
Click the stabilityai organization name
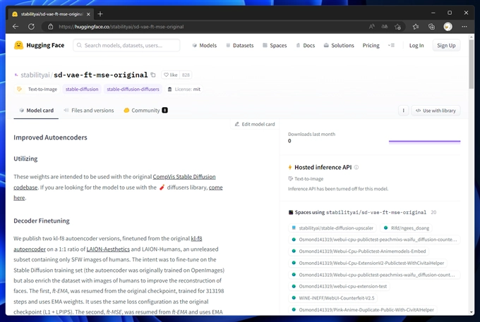pos(35,75)
